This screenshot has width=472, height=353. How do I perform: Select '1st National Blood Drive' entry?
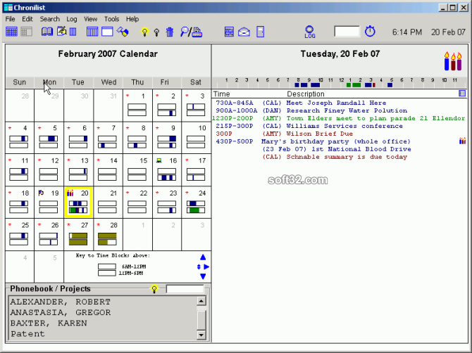[x=361, y=149]
